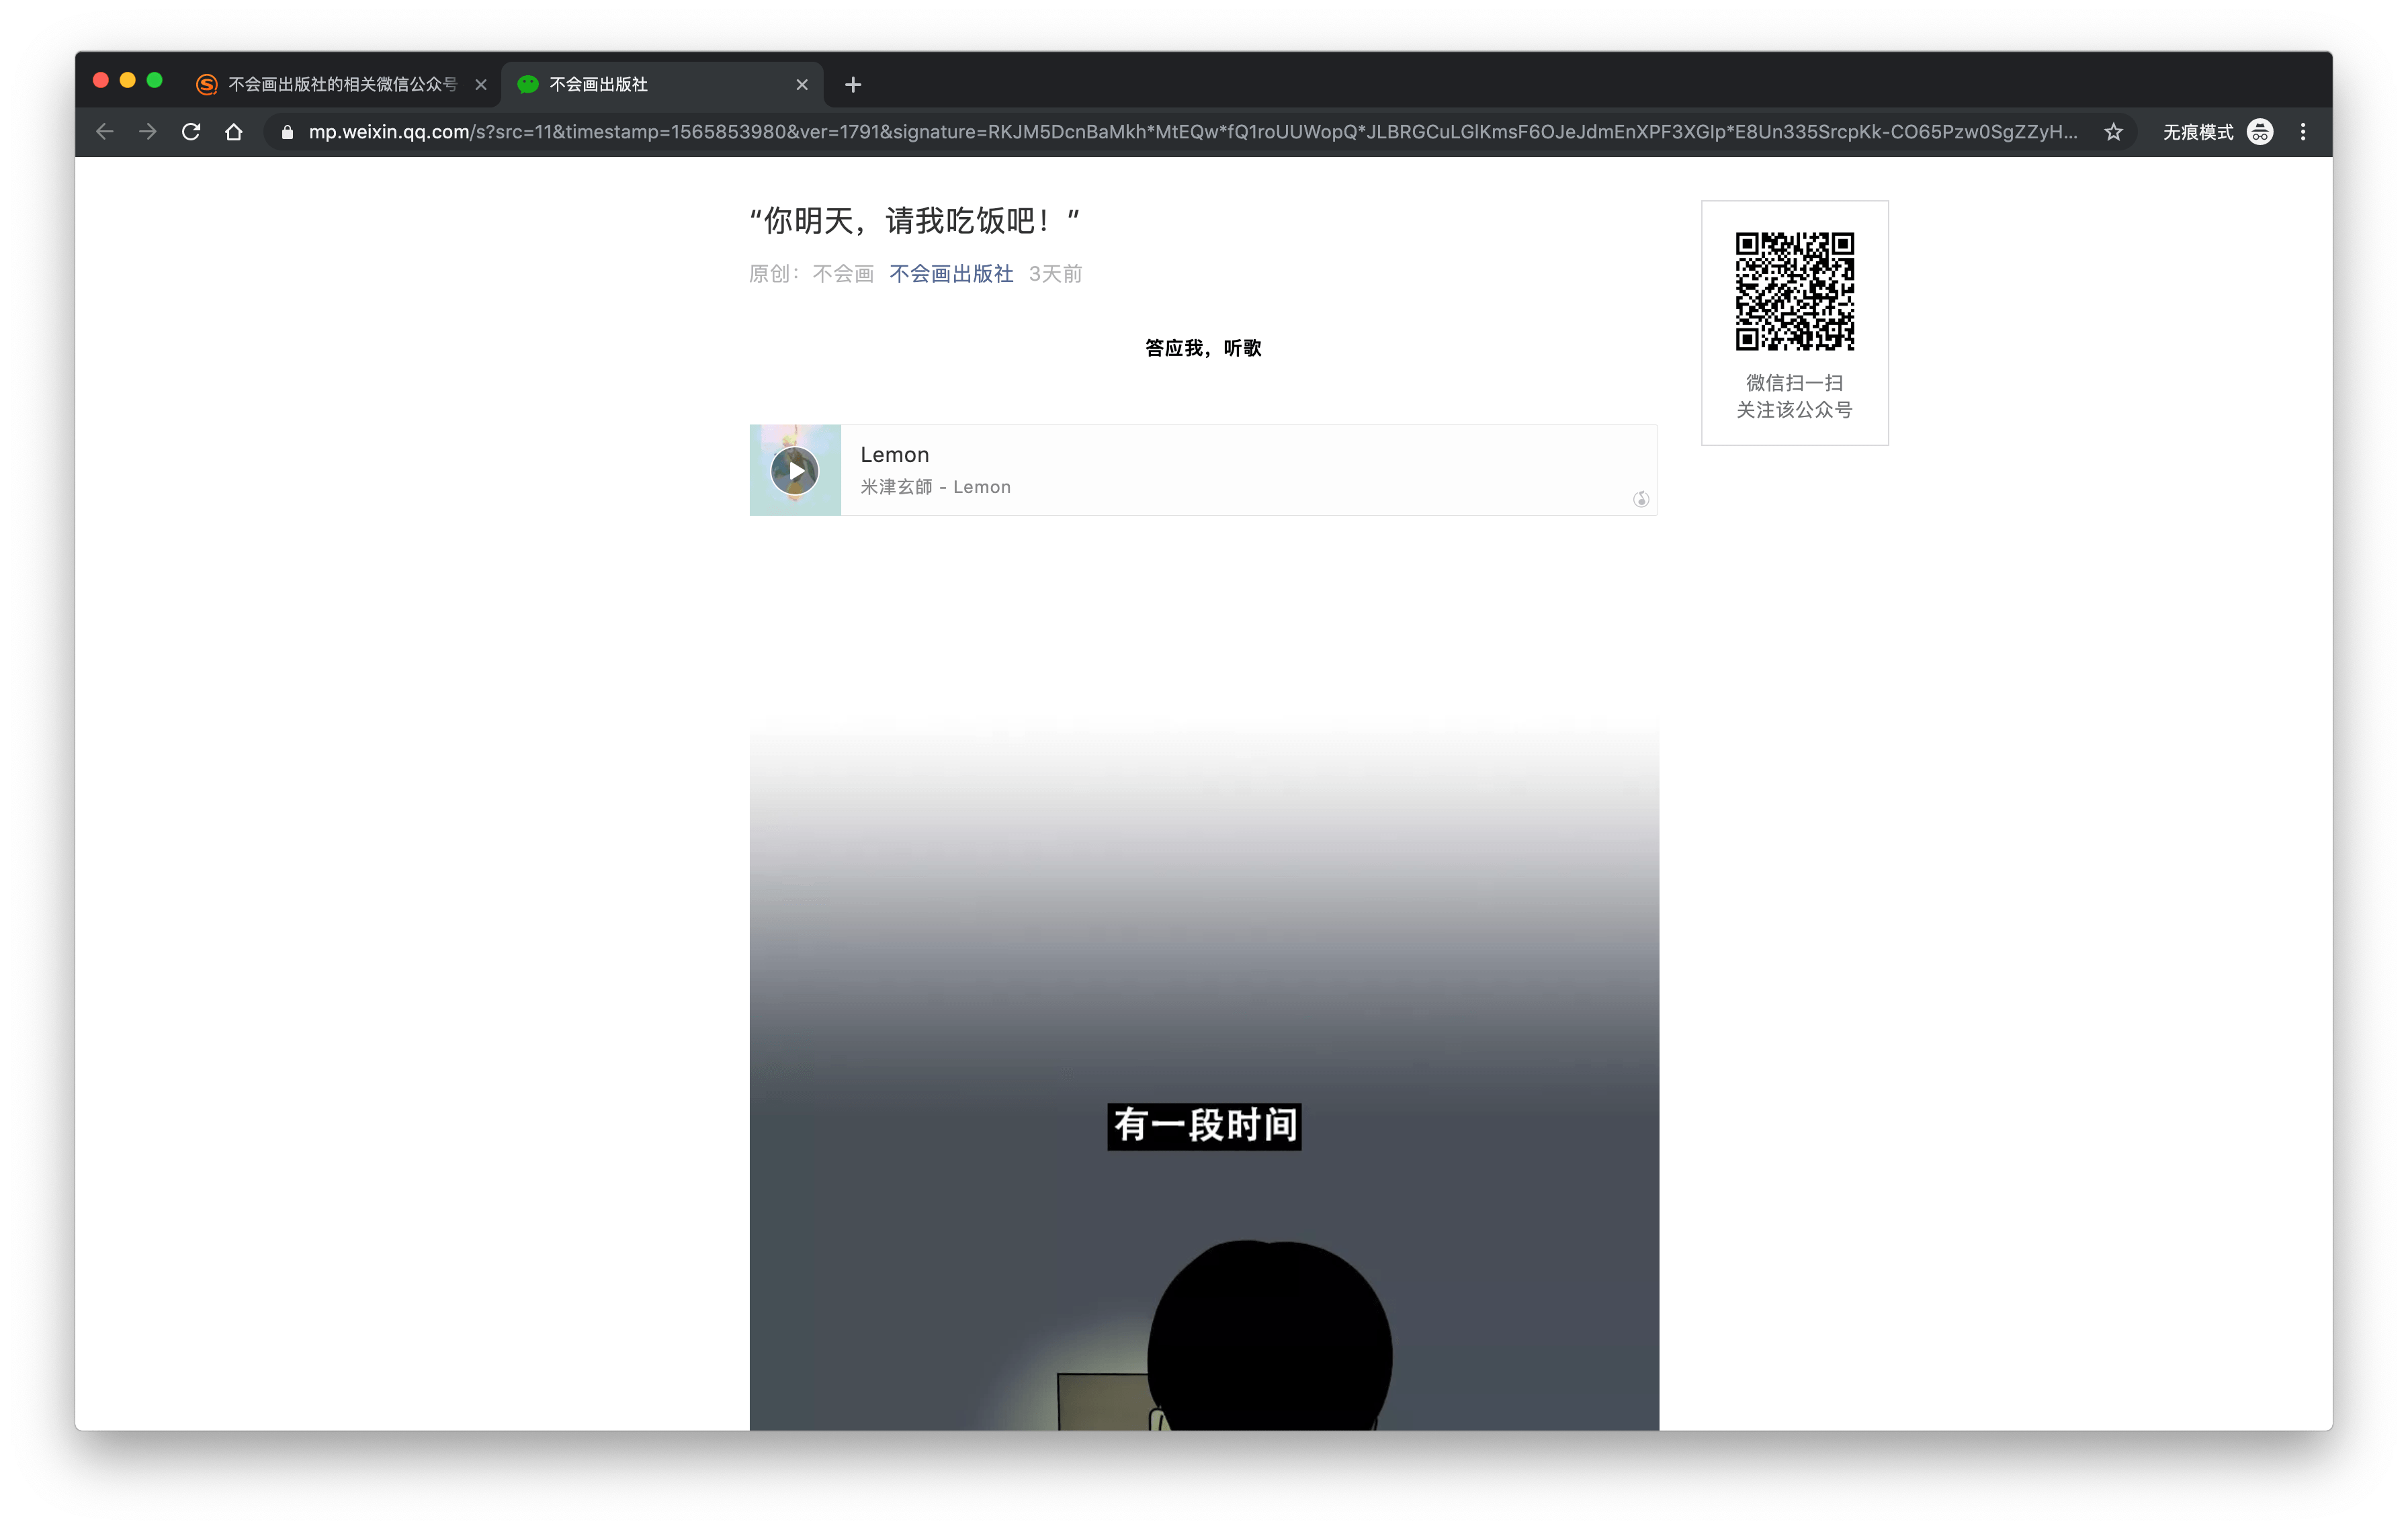Click the address bar URL

1190,132
